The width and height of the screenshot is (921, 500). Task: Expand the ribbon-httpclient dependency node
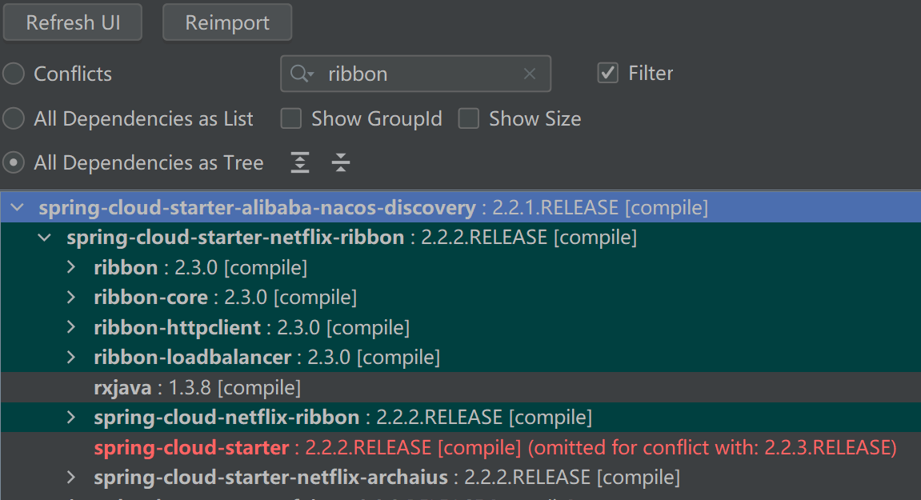coord(71,327)
